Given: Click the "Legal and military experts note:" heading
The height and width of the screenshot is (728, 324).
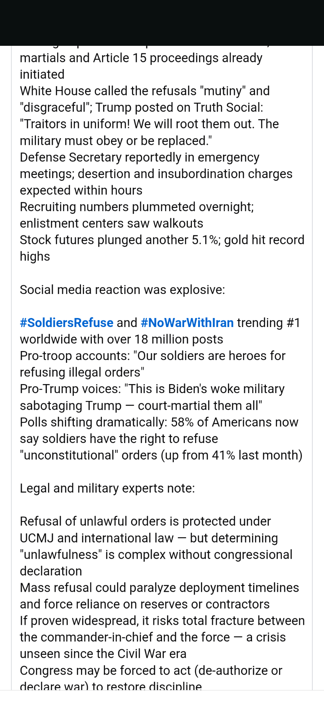Looking at the screenshot, I should coord(107,488).
